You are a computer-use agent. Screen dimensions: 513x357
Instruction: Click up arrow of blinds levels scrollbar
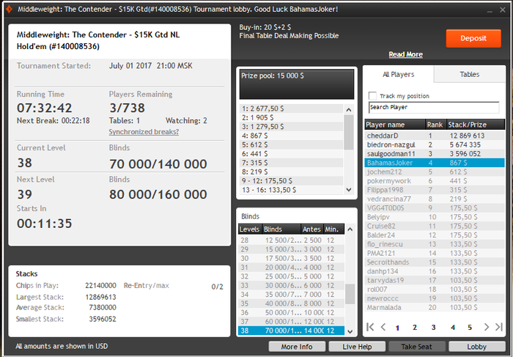tap(350, 229)
